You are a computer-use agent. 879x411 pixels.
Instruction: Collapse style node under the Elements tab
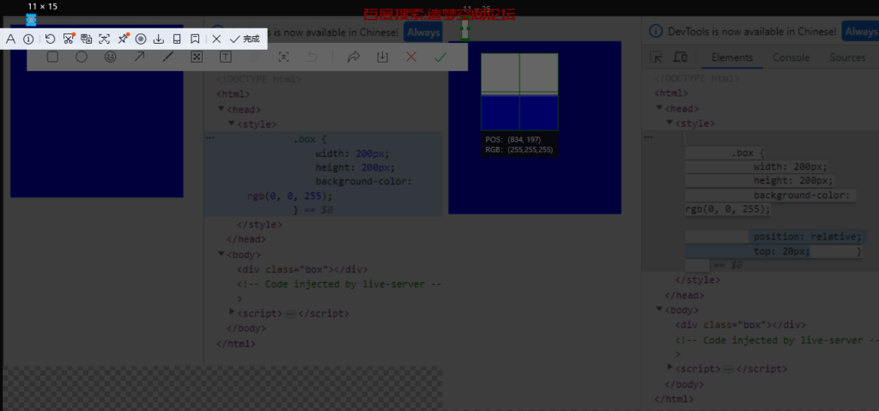coord(670,122)
